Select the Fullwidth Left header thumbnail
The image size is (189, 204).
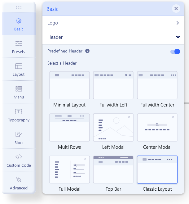[x=113, y=85]
